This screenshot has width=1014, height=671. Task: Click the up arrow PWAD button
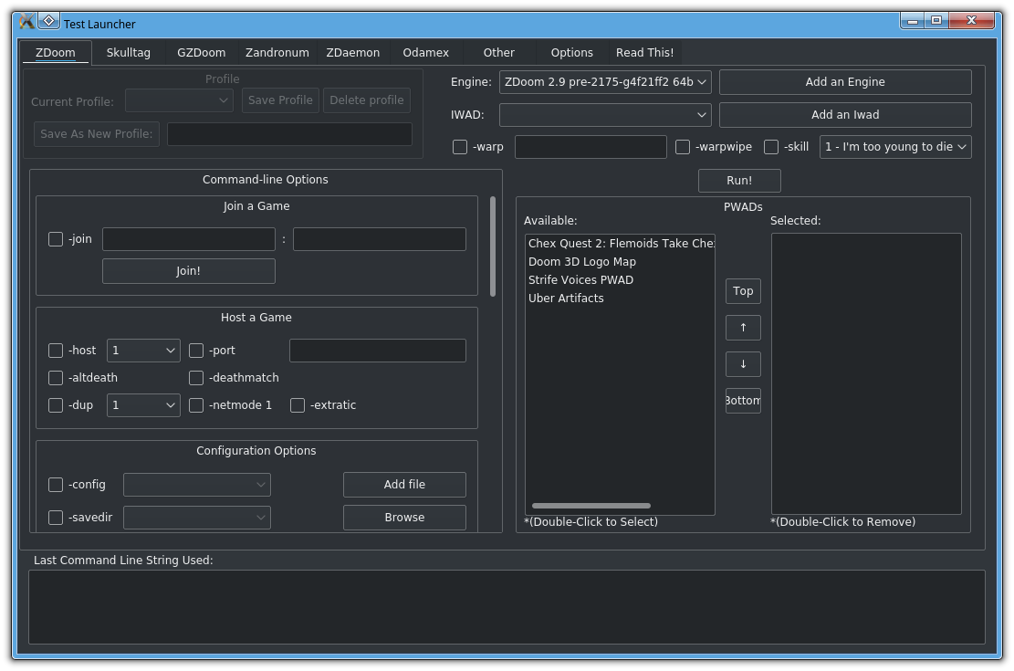(x=743, y=328)
